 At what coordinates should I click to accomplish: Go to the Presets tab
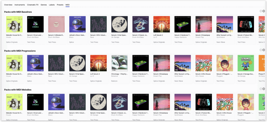60,5
